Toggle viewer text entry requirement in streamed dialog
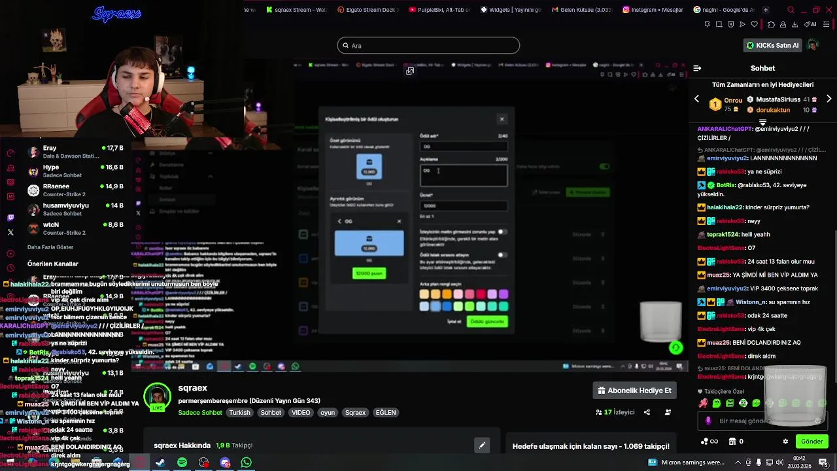Viewport: 837px width, 471px height. tap(502, 232)
